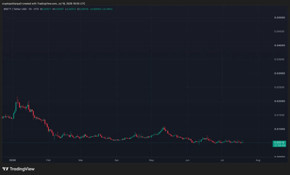Click the 0.05000 price axis label
Viewport: 290px width, 175px height.
[280, 18]
